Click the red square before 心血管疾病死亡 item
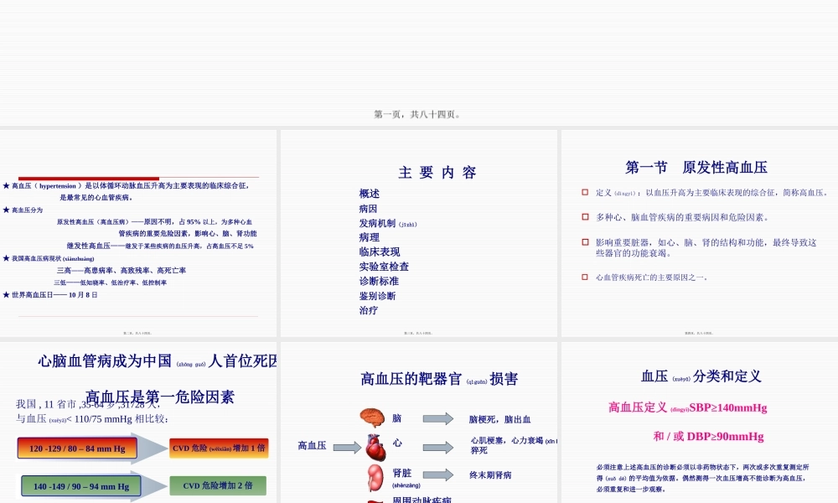 [584, 274]
